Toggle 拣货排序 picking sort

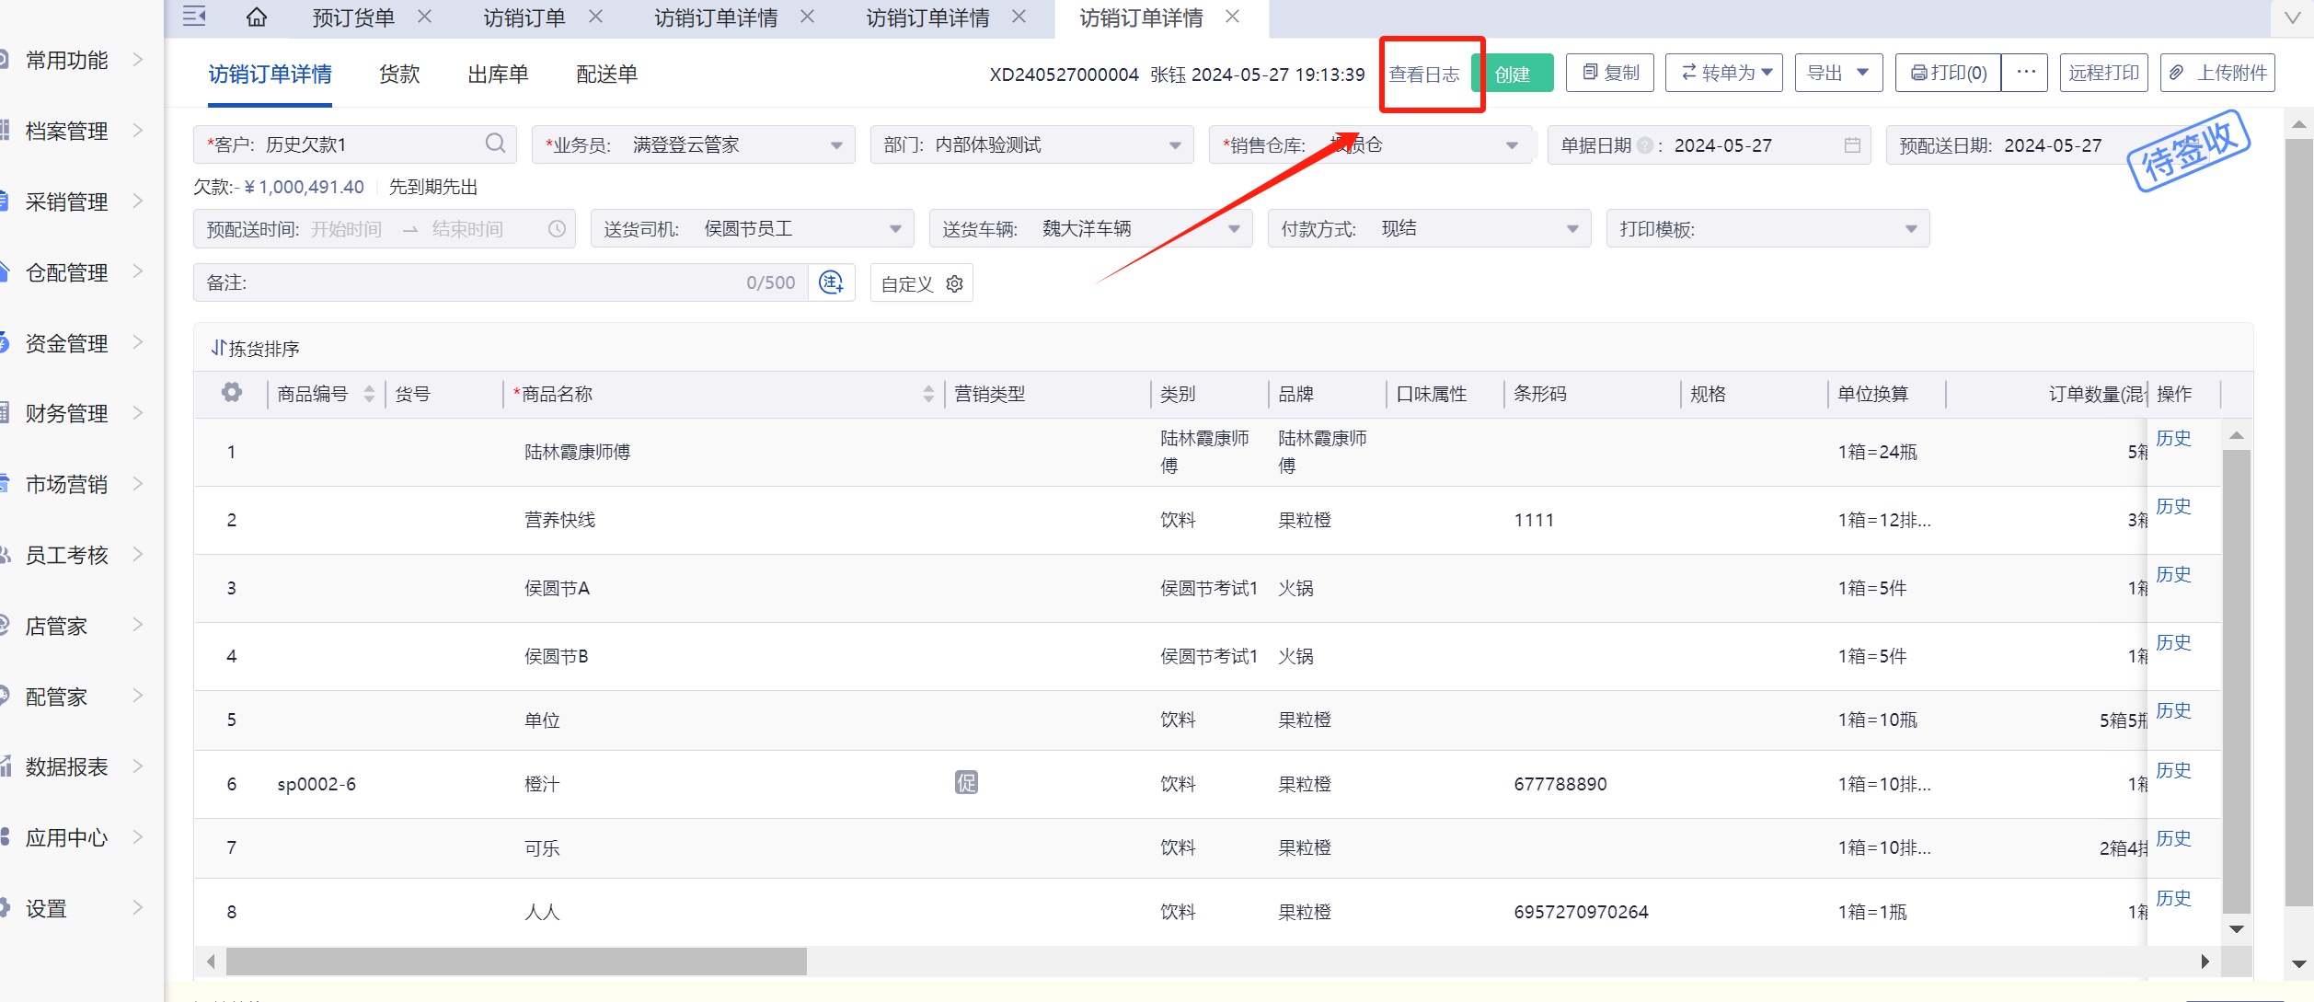256,349
